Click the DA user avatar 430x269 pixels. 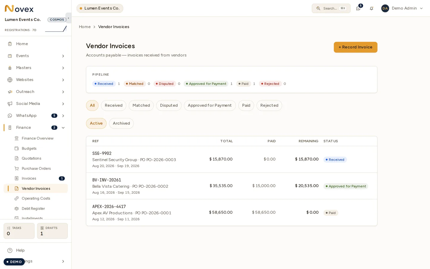(x=385, y=8)
